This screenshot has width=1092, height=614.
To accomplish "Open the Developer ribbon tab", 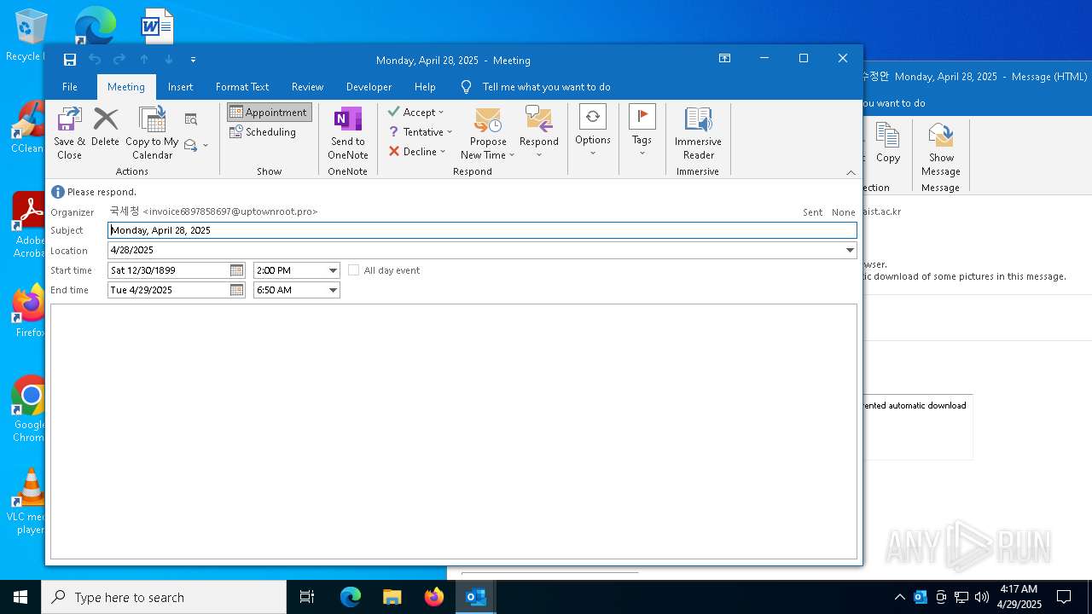I will tap(369, 87).
